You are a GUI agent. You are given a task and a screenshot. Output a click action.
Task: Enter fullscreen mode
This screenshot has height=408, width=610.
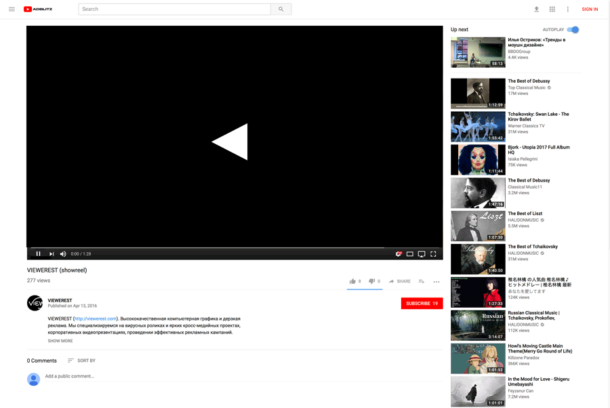point(433,254)
